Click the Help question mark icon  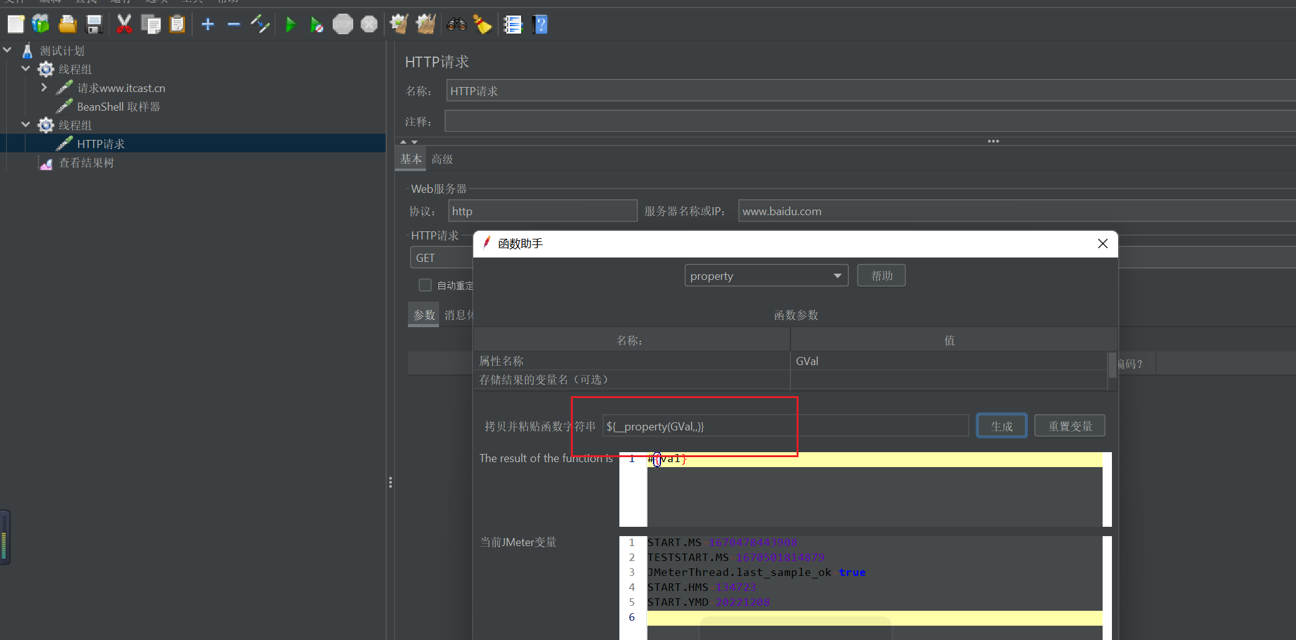click(x=540, y=25)
